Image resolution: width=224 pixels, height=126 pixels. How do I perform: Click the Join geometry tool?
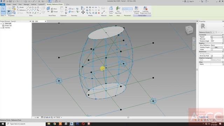(x=71, y=12)
